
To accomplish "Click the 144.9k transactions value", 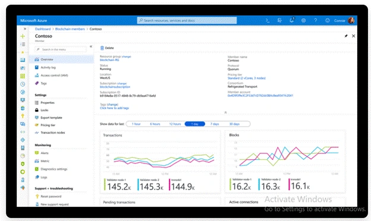I will (x=183, y=187).
